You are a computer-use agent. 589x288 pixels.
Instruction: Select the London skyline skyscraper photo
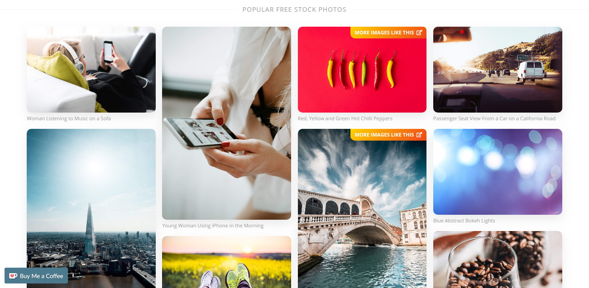click(x=91, y=208)
